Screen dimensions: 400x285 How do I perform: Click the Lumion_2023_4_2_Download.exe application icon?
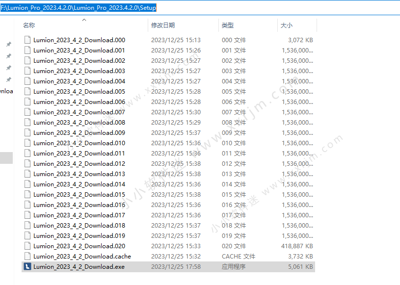(27, 267)
